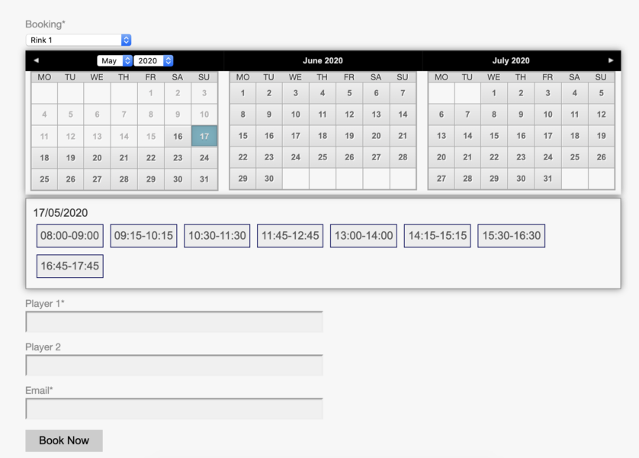
Task: Focus the Player 1 input field
Action: pos(175,322)
